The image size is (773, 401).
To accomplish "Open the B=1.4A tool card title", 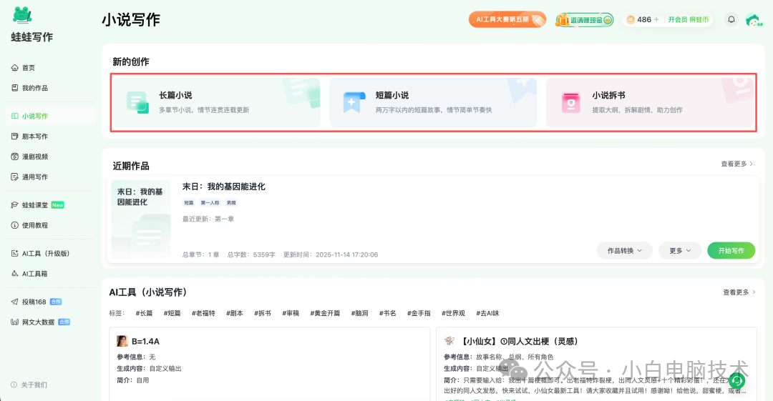I will click(145, 342).
